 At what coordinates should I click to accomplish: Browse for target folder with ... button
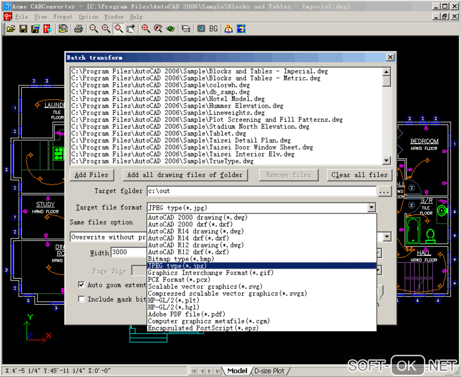[384, 191]
